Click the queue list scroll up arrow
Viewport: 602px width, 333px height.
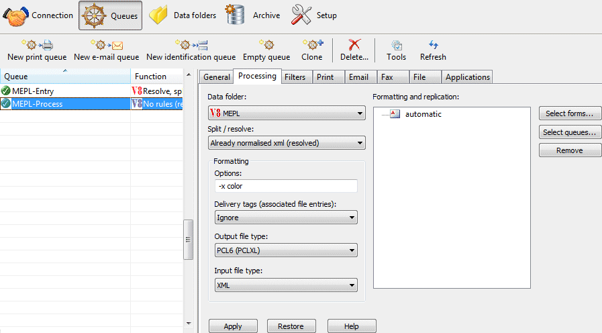[189, 75]
